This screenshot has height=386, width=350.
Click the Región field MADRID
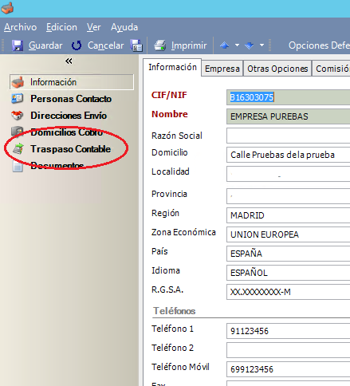(289, 215)
